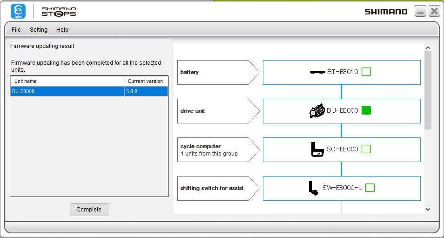The image size is (444, 238).
Task: Click the SC-E8000 cycle computer icon
Action: 317,150
